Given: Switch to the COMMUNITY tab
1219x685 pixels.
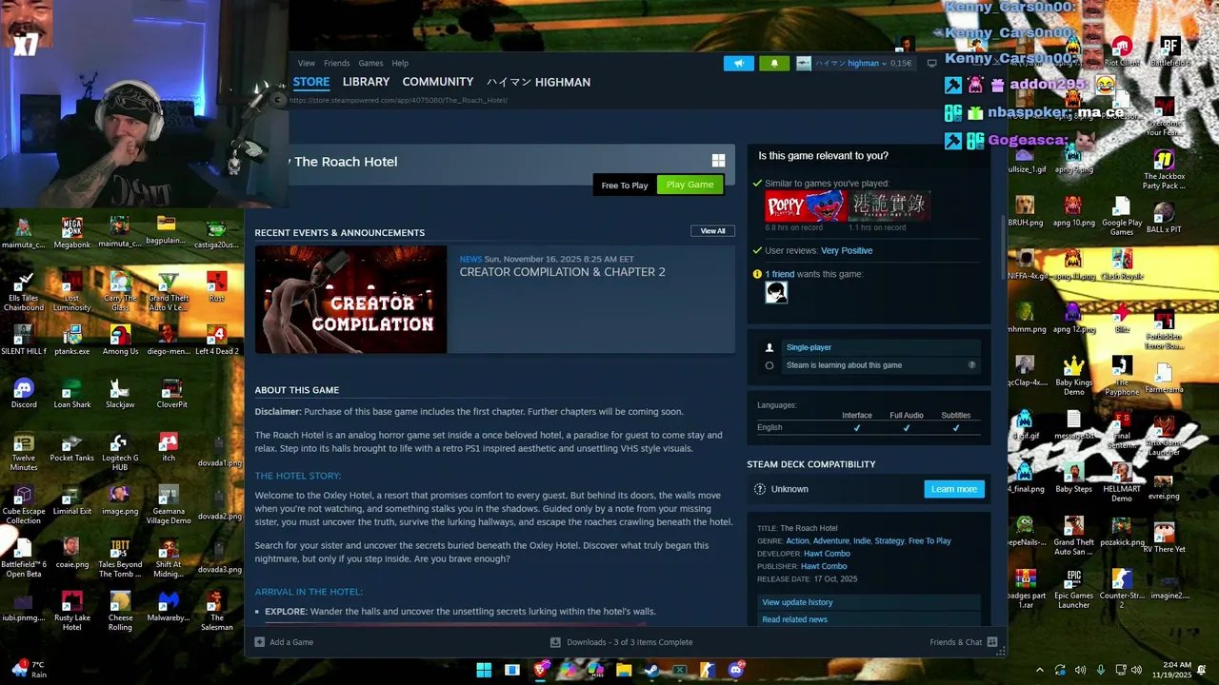Looking at the screenshot, I should (x=437, y=82).
